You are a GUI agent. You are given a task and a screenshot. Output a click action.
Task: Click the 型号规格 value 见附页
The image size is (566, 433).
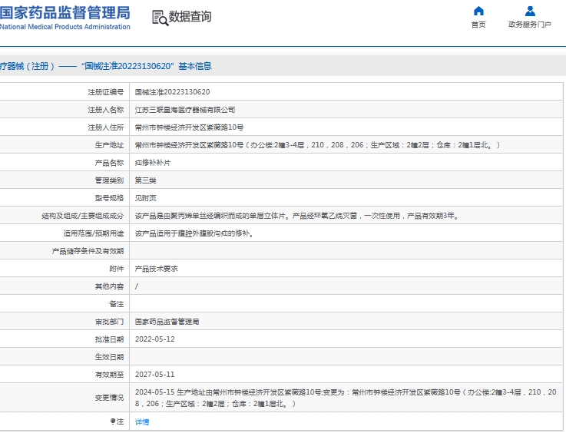[x=145, y=198]
